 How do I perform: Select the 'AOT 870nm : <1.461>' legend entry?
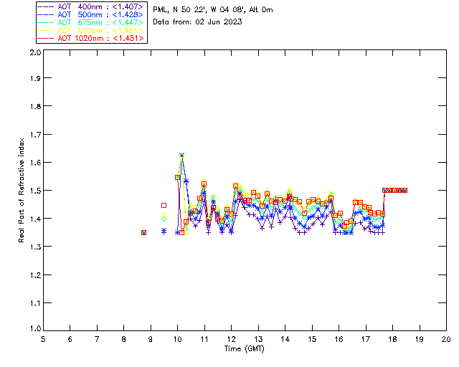[x=90, y=30]
